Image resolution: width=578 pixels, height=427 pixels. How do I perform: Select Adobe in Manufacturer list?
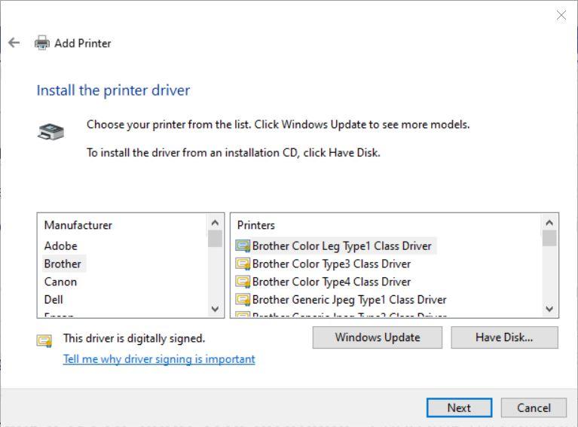tap(61, 246)
